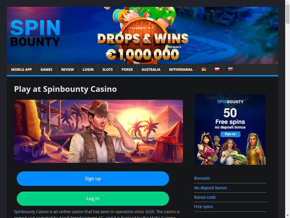The image size is (290, 218).
Task: Navigate to the Poker section
Action: pos(127,70)
